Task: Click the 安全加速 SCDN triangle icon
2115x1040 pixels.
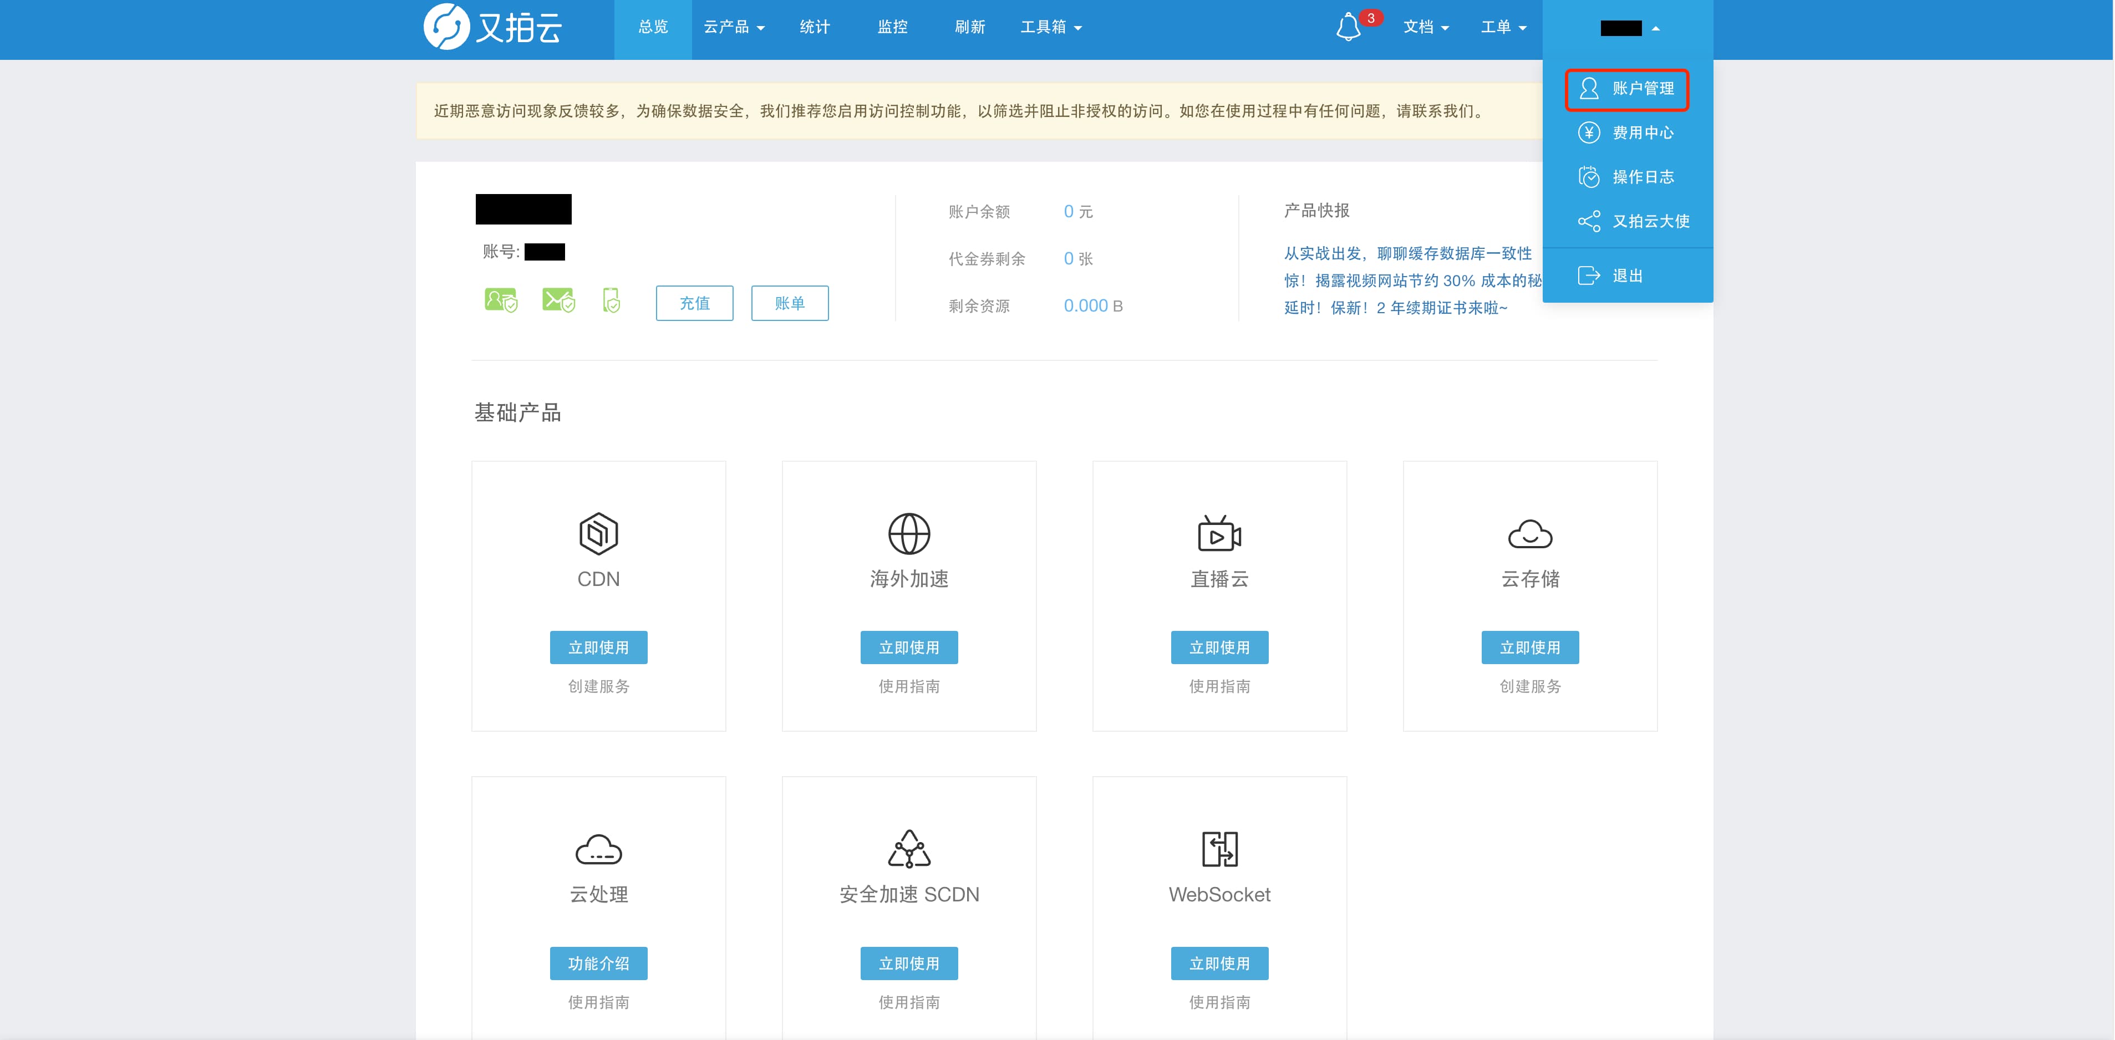Action: click(909, 849)
